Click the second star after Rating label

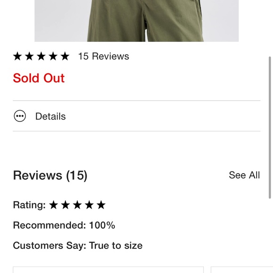tap(65, 205)
